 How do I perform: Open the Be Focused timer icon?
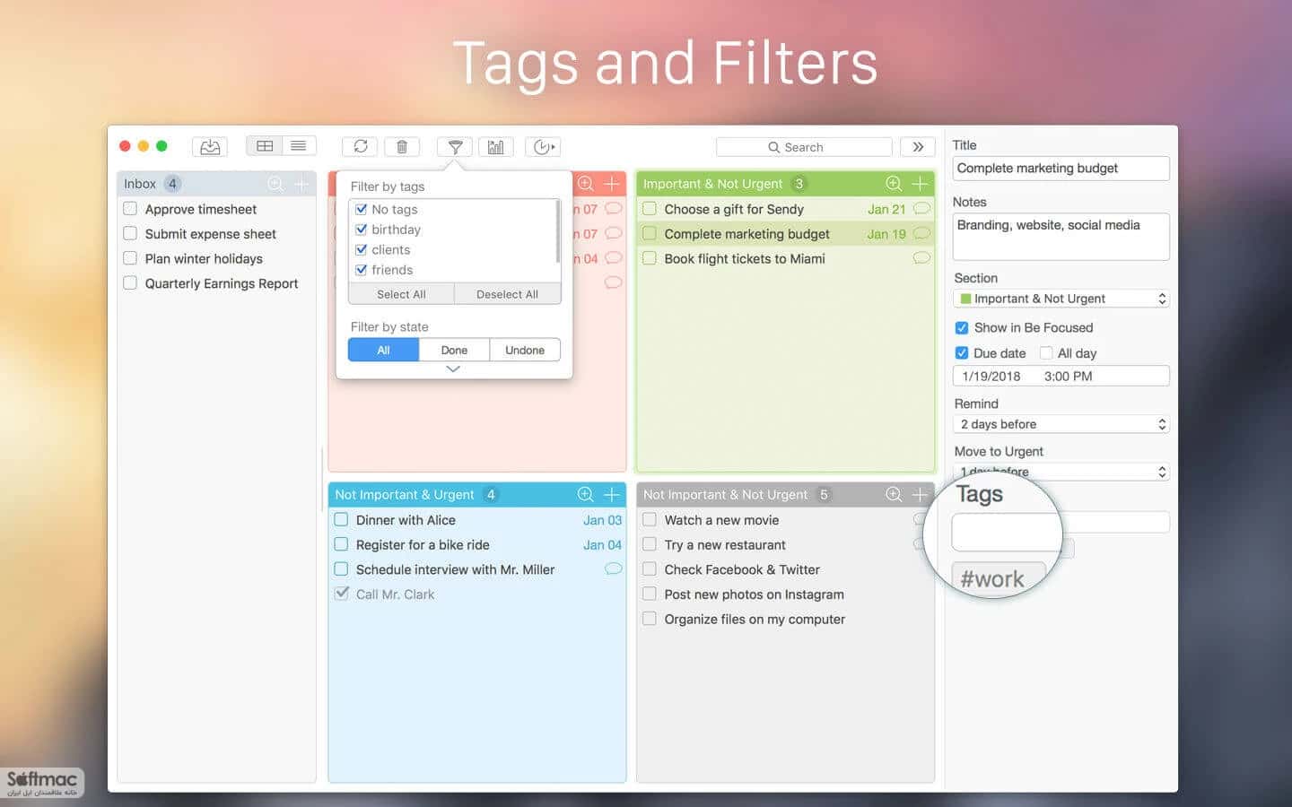(543, 147)
